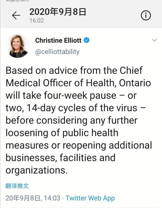Image resolution: width=162 pixels, height=208 pixels.
Task: Click the blue verified badge
Action: tap(87, 41)
